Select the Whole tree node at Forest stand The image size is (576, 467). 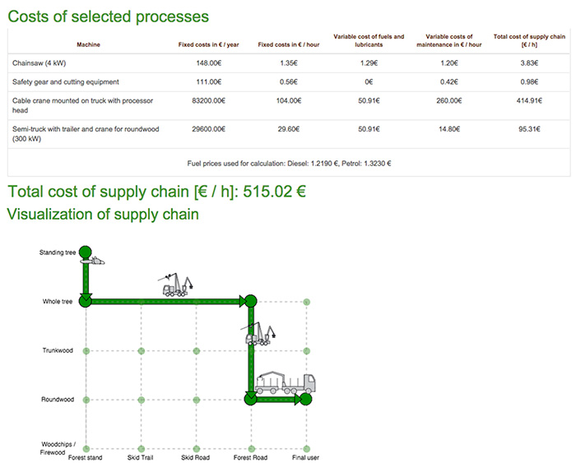[x=86, y=302]
